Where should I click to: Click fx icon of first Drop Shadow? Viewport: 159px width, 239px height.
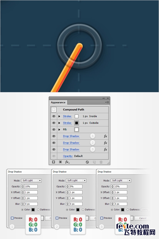105,136
